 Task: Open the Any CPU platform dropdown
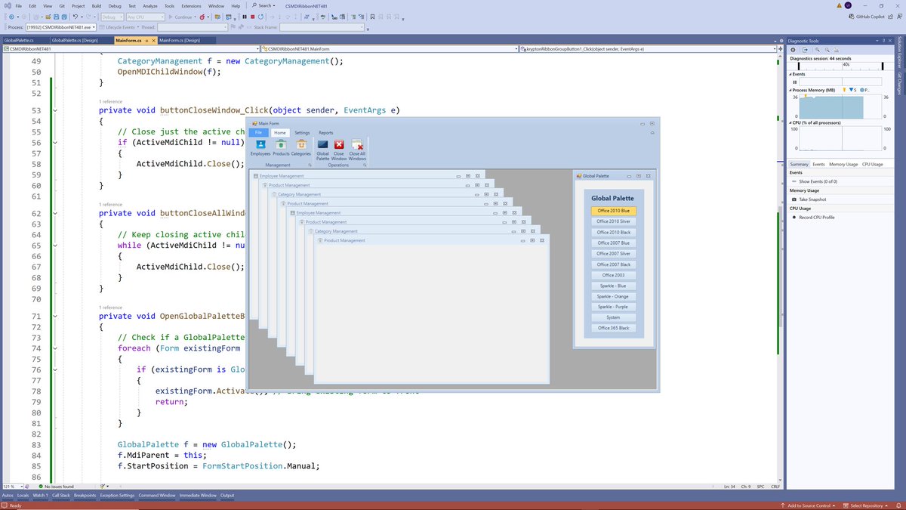point(145,17)
